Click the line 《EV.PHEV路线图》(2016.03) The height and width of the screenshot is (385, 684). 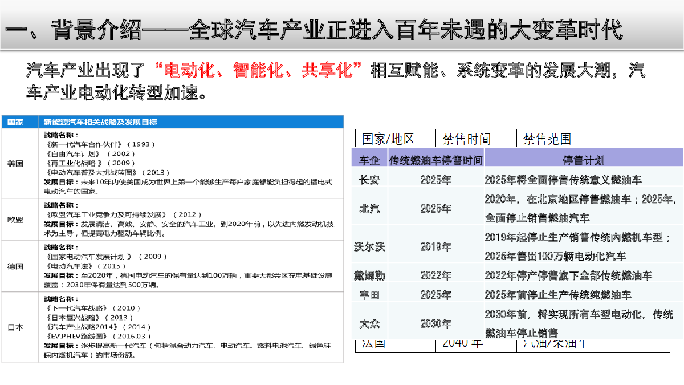98,336
